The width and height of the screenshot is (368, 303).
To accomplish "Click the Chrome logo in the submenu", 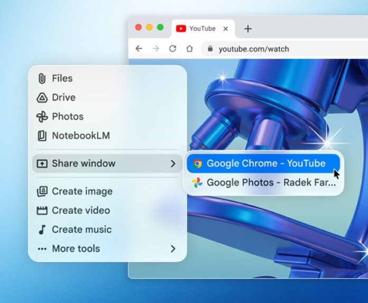I will [x=197, y=163].
